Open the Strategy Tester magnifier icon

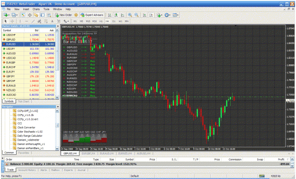(49, 15)
